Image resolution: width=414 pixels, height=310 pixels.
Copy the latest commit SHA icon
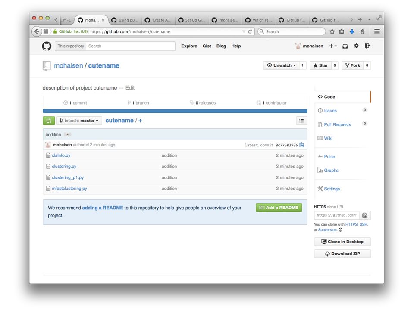coord(302,145)
